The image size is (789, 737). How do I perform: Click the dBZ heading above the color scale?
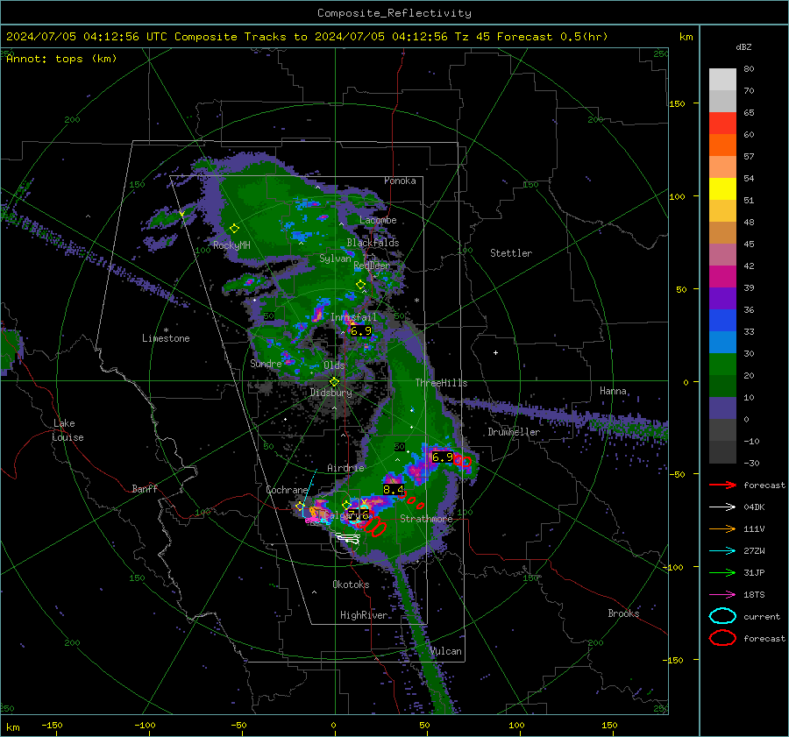tap(743, 47)
